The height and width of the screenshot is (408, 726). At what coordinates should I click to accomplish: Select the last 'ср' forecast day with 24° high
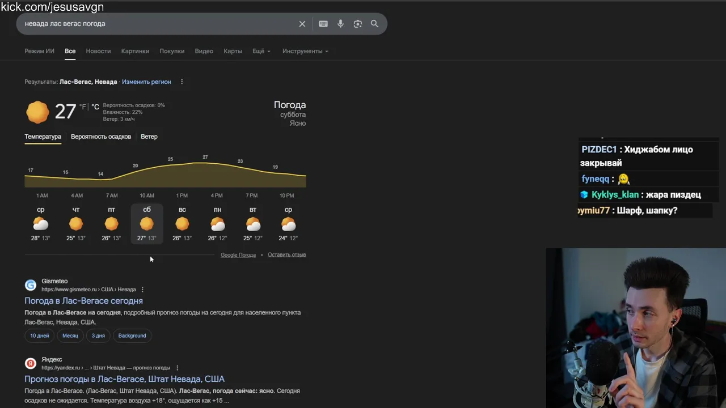288,224
